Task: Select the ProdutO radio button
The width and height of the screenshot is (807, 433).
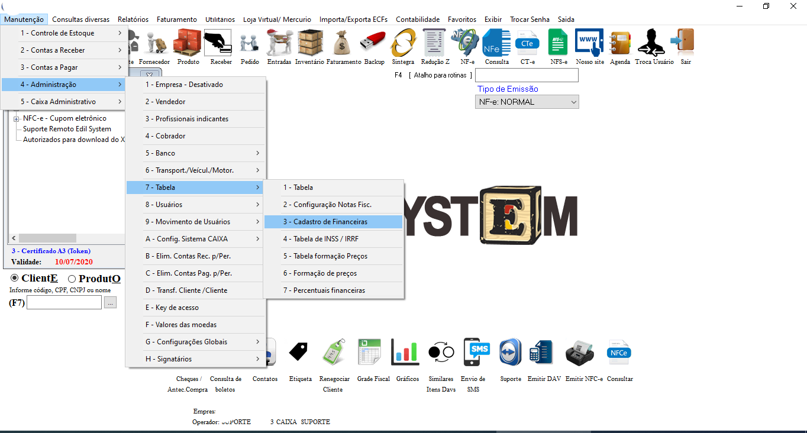Action: [72, 279]
